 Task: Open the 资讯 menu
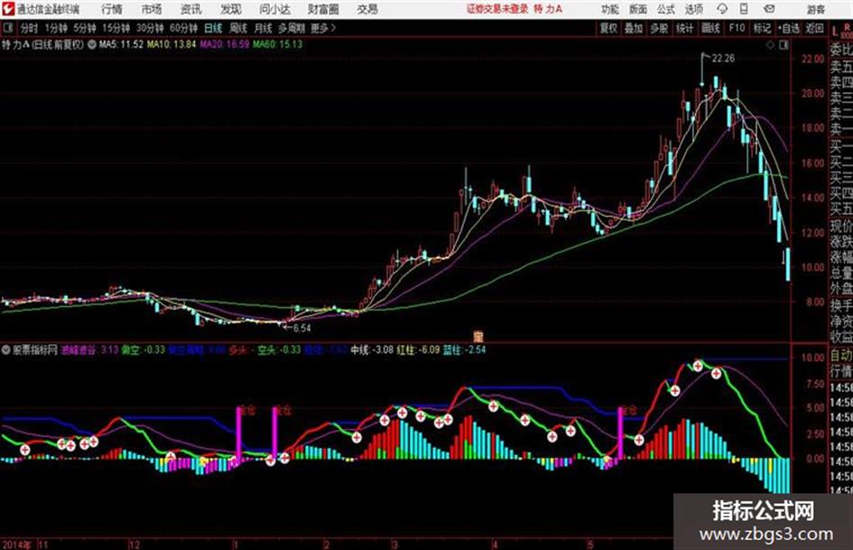(191, 9)
